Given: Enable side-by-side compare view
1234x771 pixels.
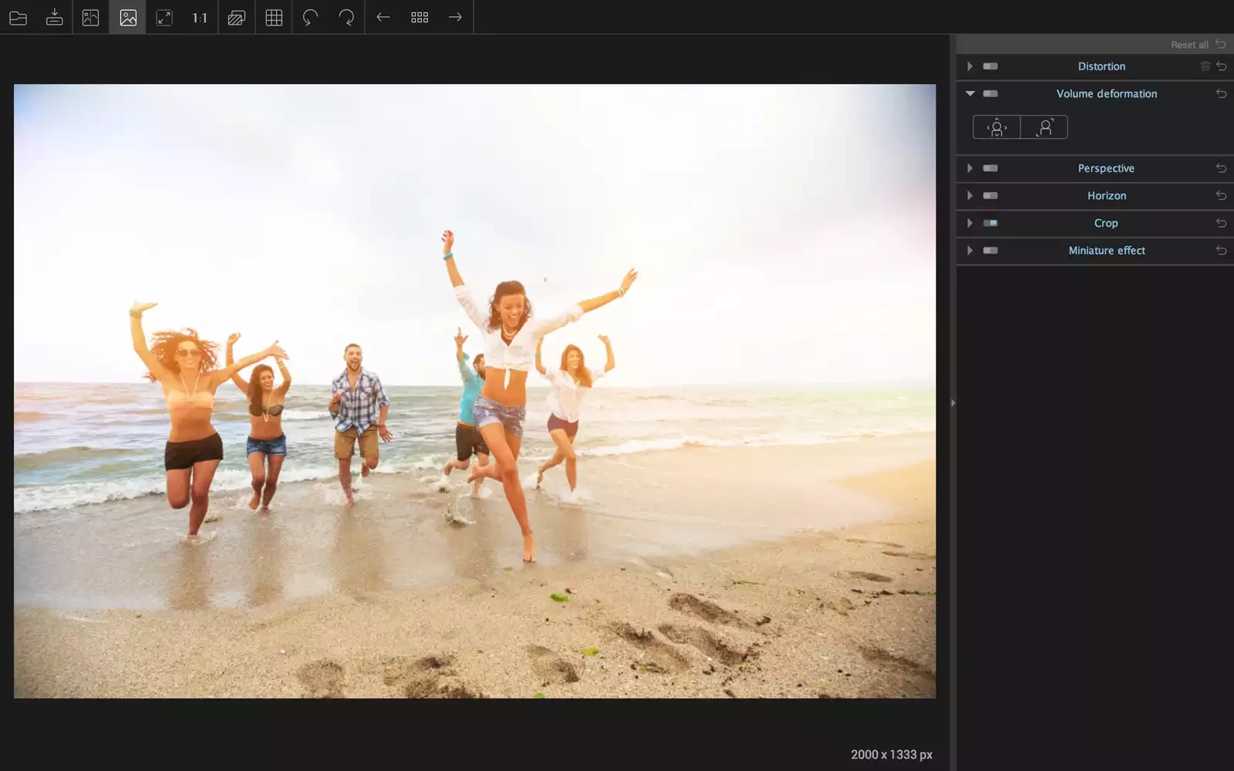Looking at the screenshot, I should click(91, 17).
